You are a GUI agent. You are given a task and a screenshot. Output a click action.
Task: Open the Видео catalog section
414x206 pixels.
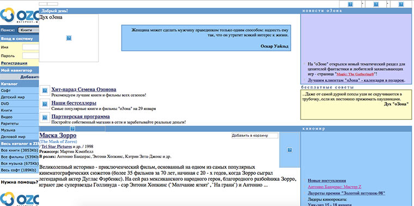coord(19,117)
